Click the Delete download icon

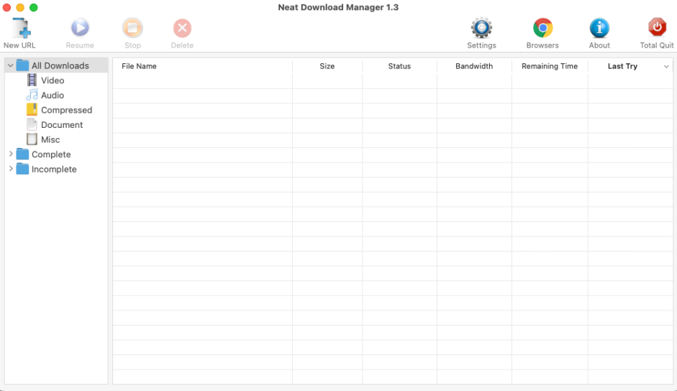[182, 29]
